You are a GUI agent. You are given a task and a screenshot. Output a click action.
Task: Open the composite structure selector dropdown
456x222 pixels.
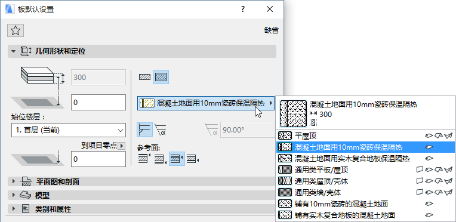pos(206,103)
